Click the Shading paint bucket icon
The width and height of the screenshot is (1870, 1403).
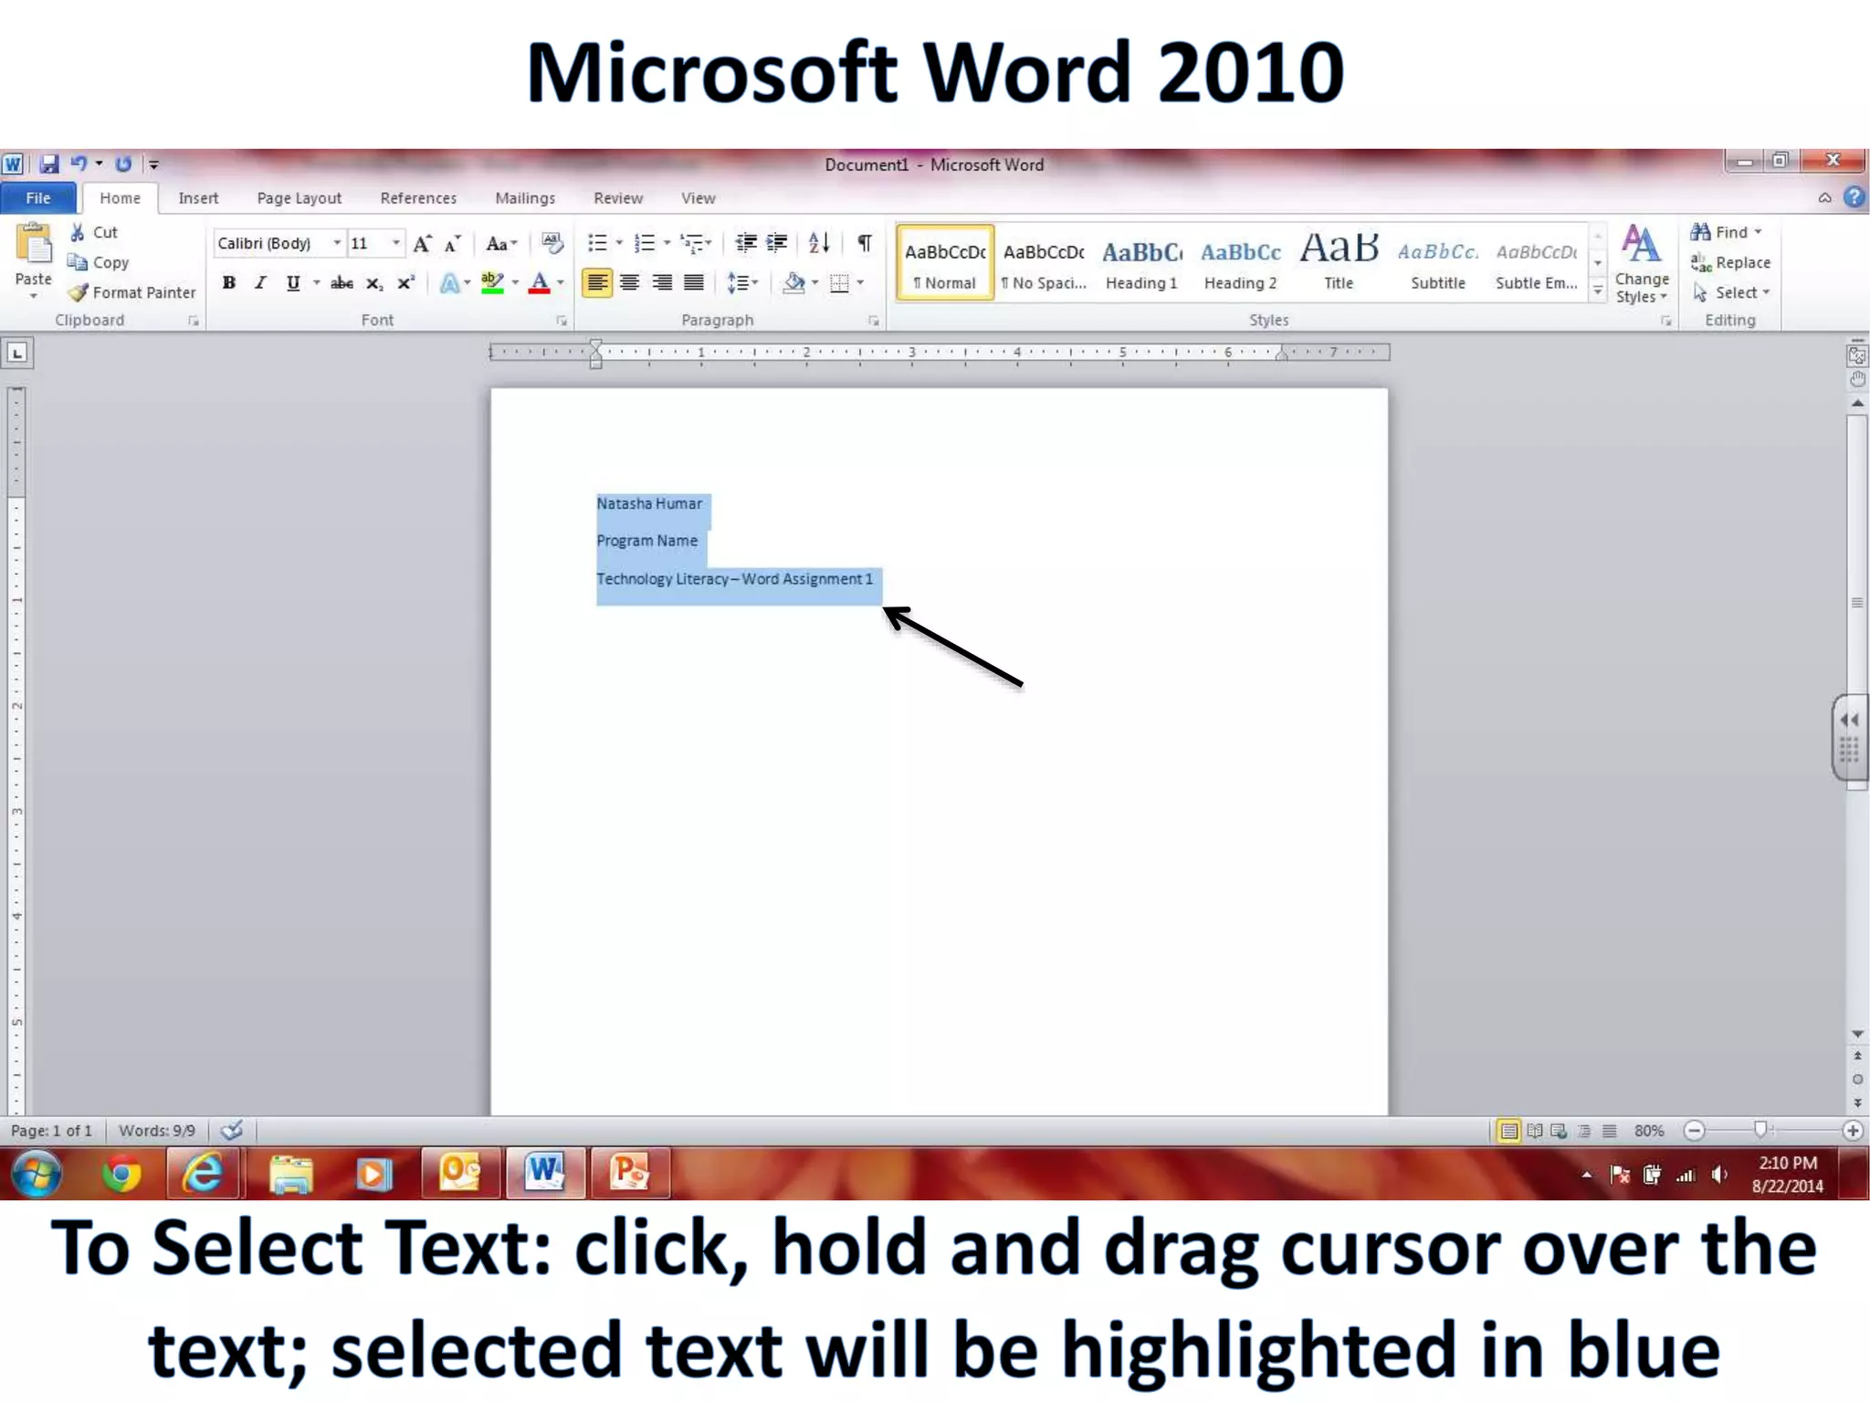794,283
